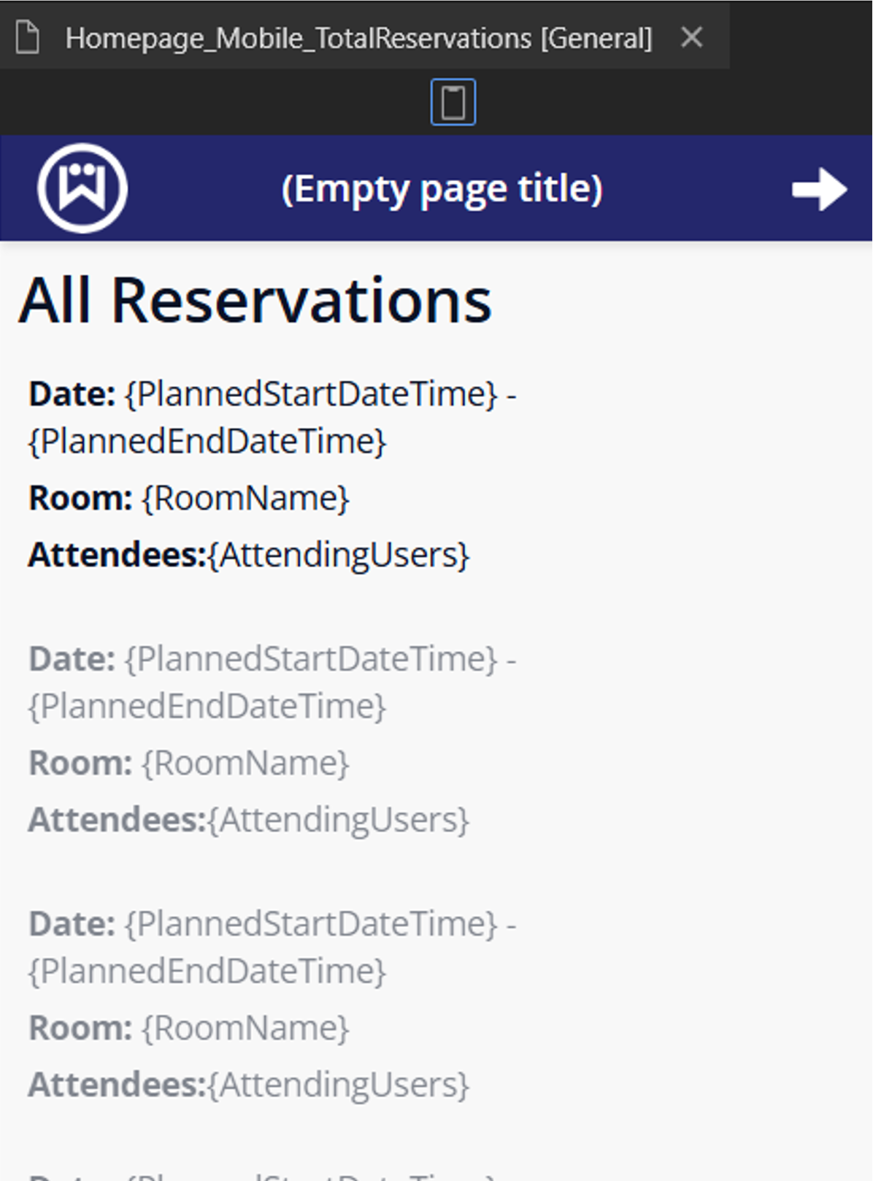Image resolution: width=873 pixels, height=1181 pixels.
Task: Select {RoomName} in second greyed list item
Action: (245, 763)
